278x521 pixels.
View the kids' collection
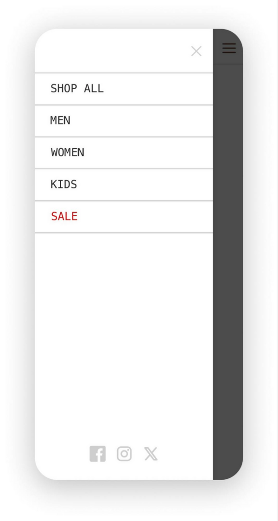(64, 185)
